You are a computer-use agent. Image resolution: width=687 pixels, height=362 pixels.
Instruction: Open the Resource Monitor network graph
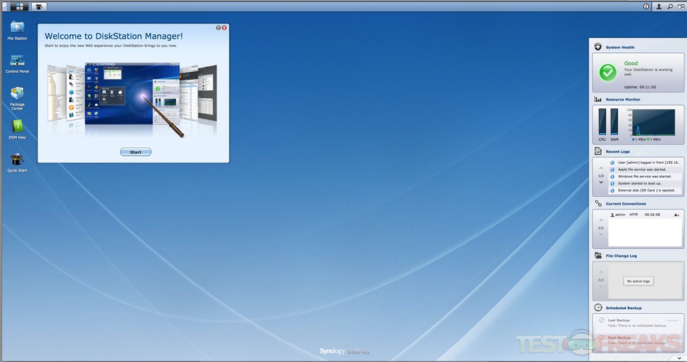click(x=654, y=122)
